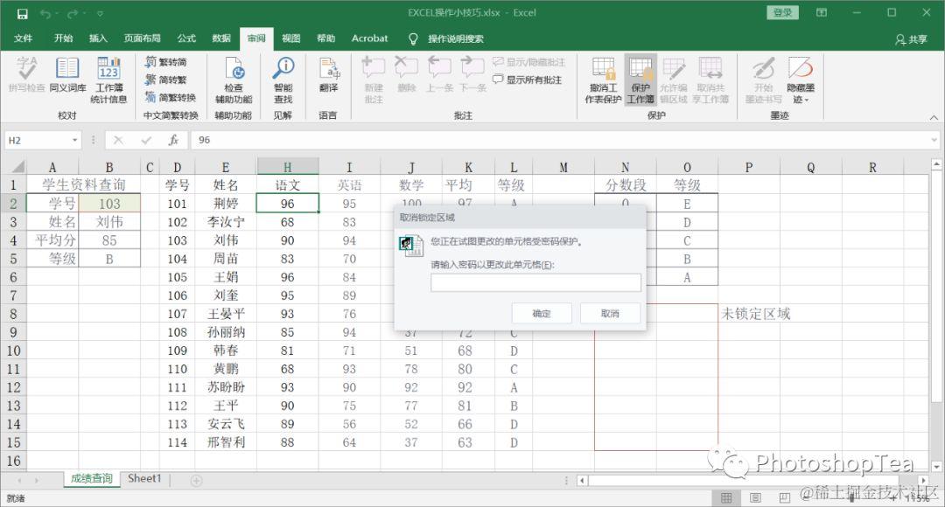Click 简转繁 to convert simplified to traditional
Viewport: 945px width, 507px height.
(x=166, y=80)
